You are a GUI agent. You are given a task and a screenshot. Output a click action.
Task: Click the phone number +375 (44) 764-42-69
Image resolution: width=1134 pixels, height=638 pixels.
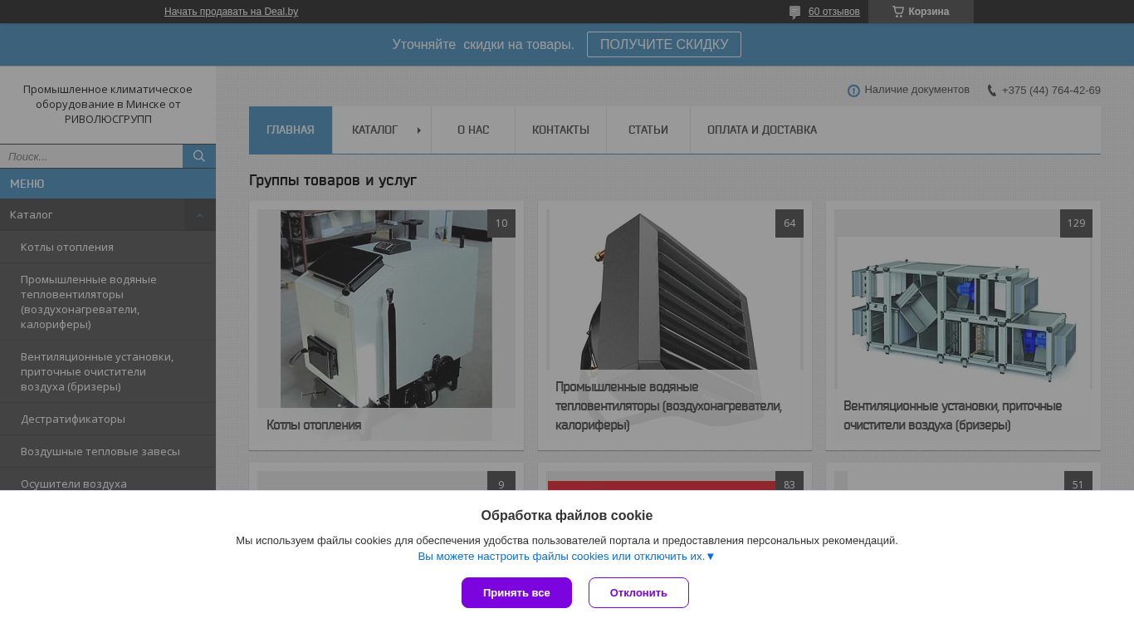click(x=1051, y=91)
